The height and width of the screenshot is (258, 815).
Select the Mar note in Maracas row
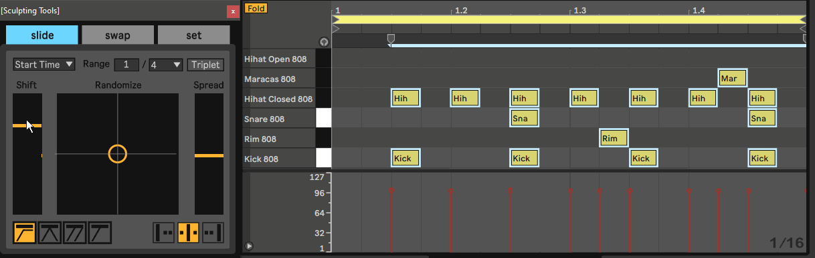[x=732, y=79]
